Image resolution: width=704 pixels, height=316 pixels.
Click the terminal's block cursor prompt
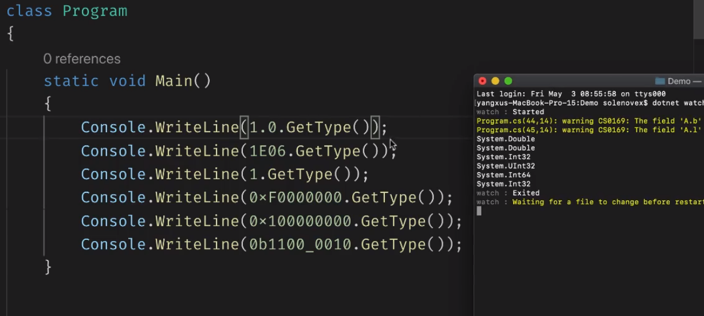tap(479, 211)
